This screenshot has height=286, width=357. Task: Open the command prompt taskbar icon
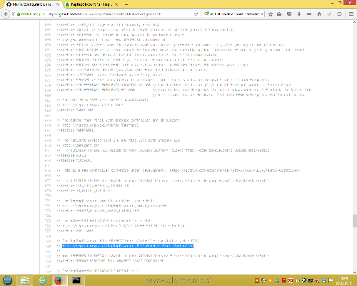click(x=76, y=280)
